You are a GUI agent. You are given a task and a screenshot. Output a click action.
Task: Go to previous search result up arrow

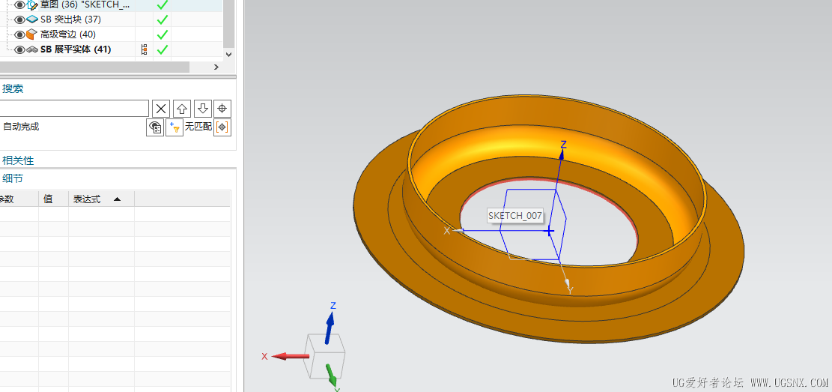[181, 109]
